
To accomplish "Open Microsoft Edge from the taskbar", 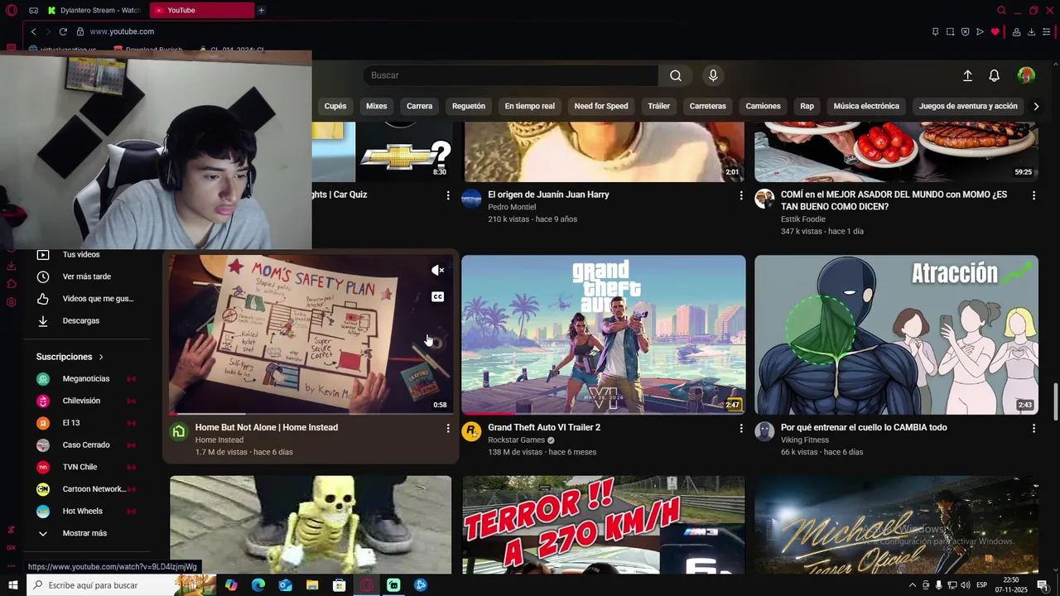I will click(258, 585).
